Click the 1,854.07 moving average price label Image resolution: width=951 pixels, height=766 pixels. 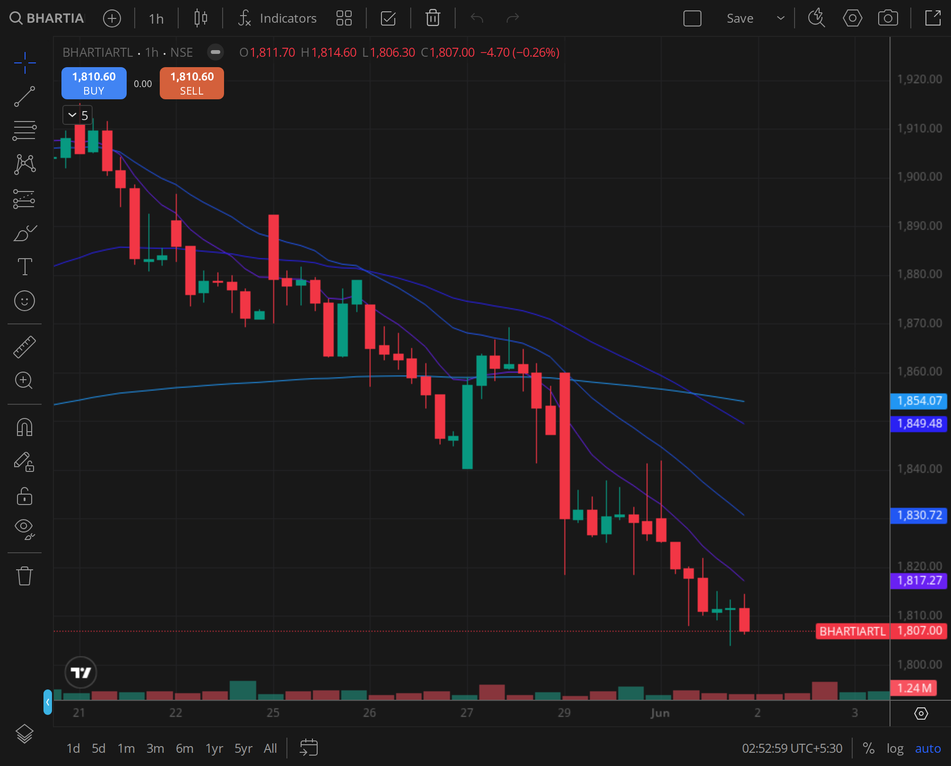pos(919,401)
